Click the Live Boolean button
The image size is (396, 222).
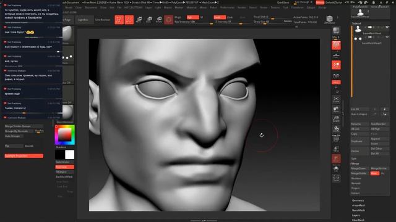click(x=103, y=20)
